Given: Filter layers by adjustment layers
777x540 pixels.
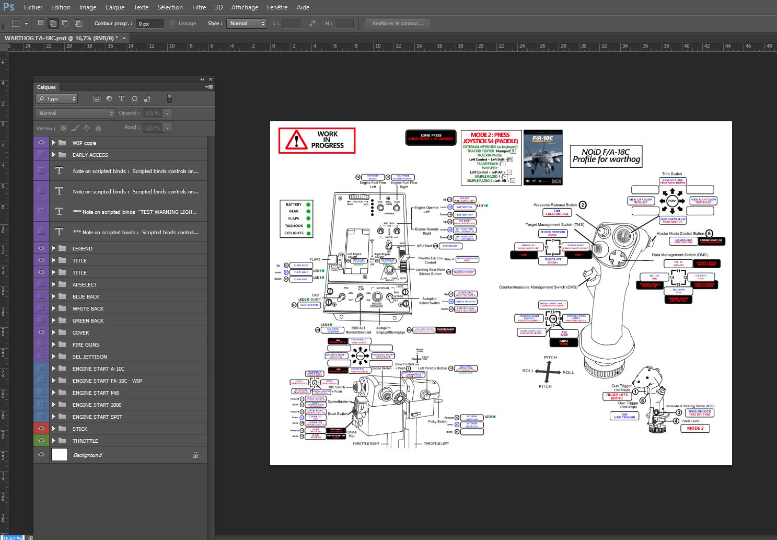Looking at the screenshot, I should point(109,99).
